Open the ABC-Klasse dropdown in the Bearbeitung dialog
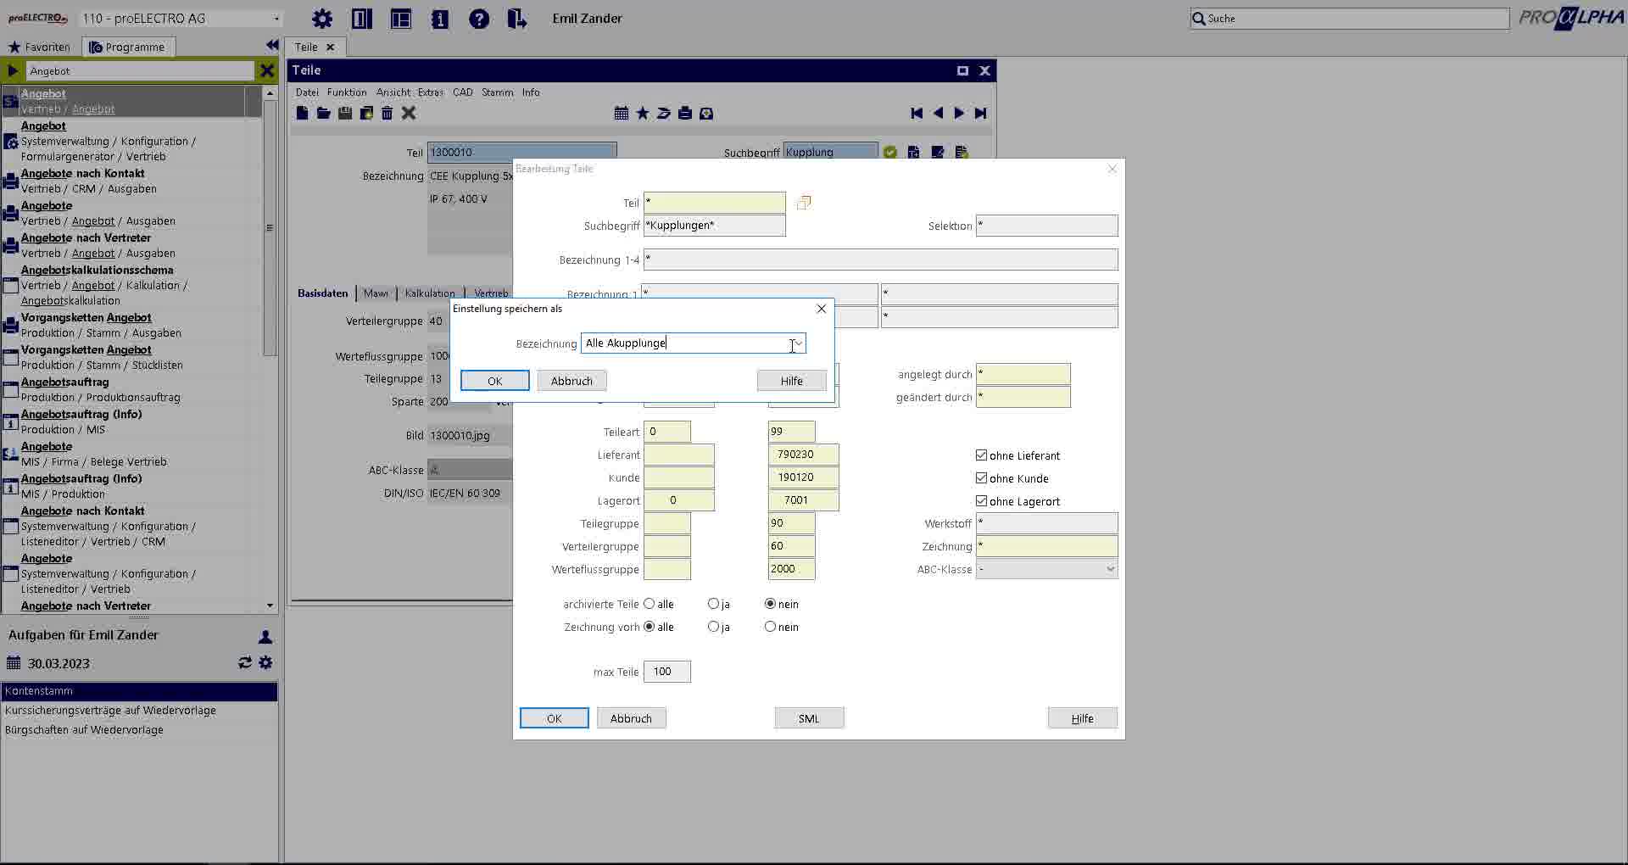The width and height of the screenshot is (1628, 865). pyautogui.click(x=1110, y=569)
